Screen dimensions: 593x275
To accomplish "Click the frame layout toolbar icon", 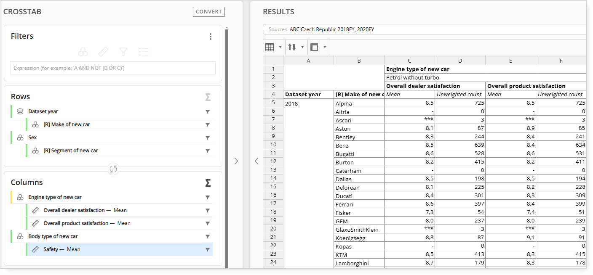I will pyautogui.click(x=314, y=47).
